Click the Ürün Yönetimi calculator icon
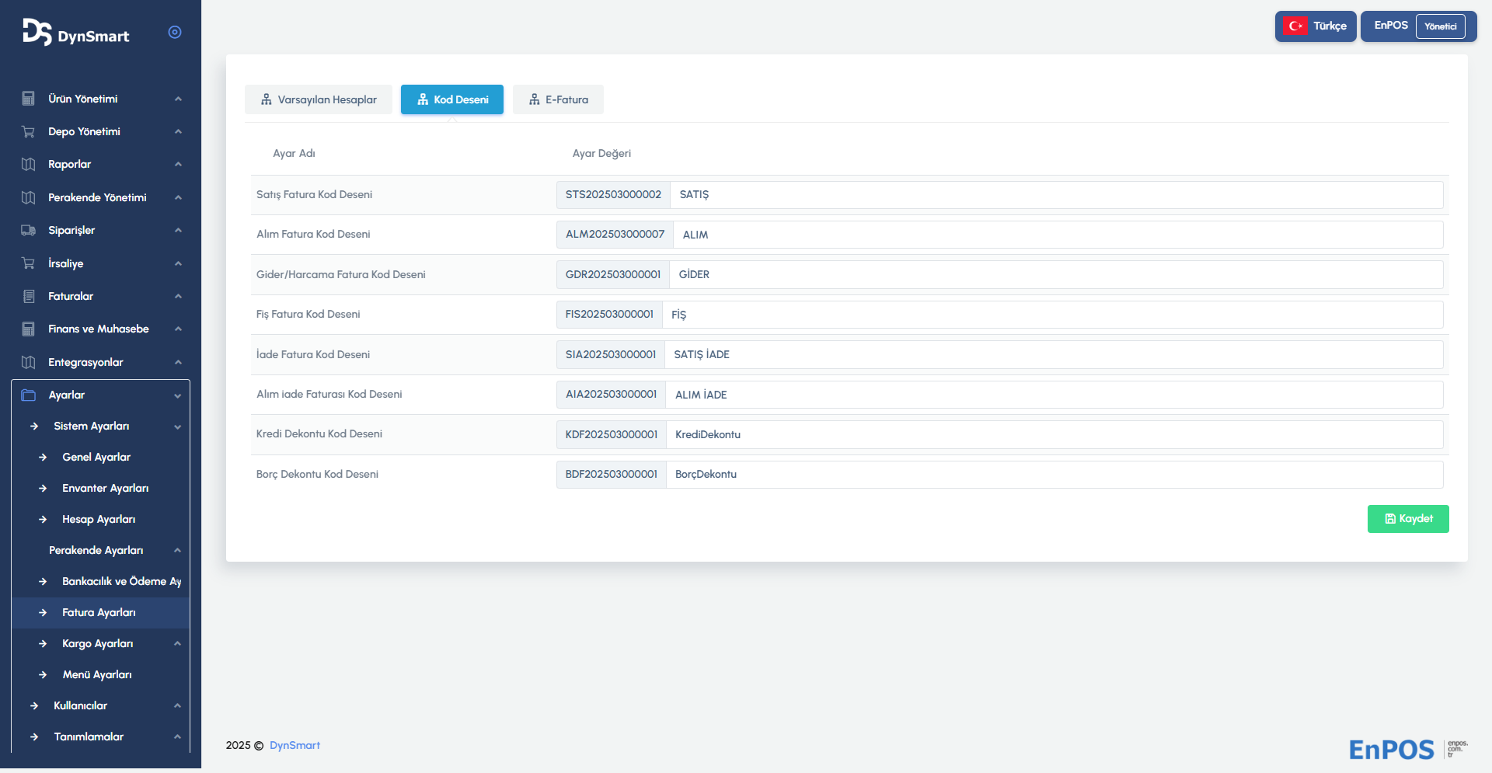The height and width of the screenshot is (773, 1492). click(x=29, y=99)
